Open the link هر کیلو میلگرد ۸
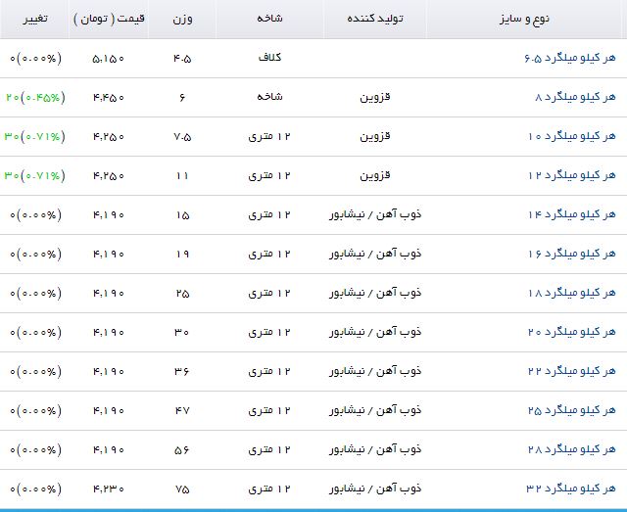The image size is (627, 512). tap(575, 97)
